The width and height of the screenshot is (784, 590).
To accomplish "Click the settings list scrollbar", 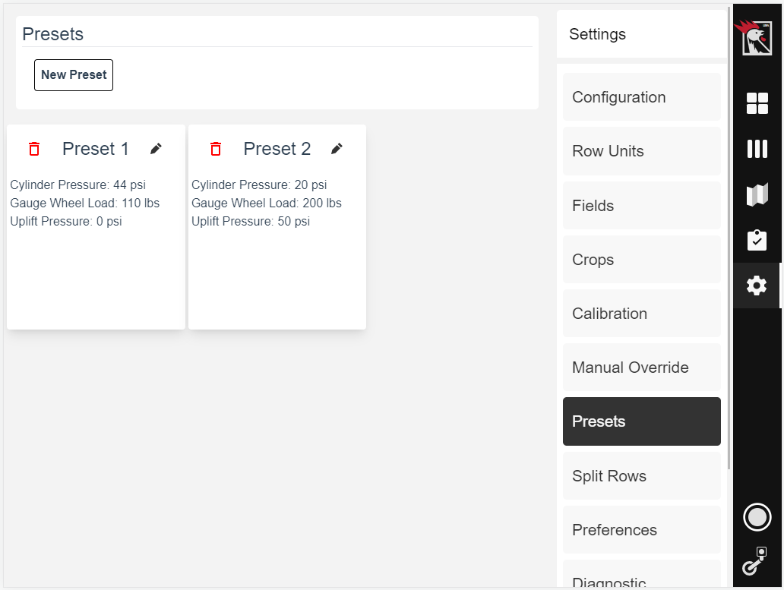I will pos(729,238).
